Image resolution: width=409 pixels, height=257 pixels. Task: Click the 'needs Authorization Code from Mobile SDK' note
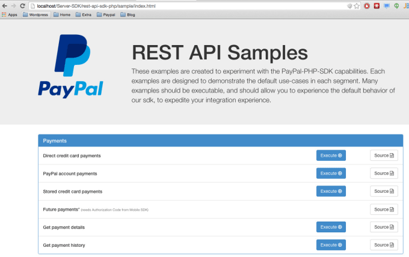(x=114, y=210)
